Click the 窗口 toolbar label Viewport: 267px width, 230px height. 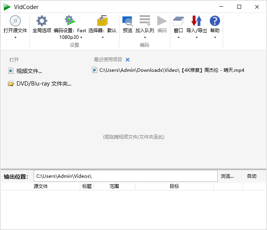click(x=178, y=31)
